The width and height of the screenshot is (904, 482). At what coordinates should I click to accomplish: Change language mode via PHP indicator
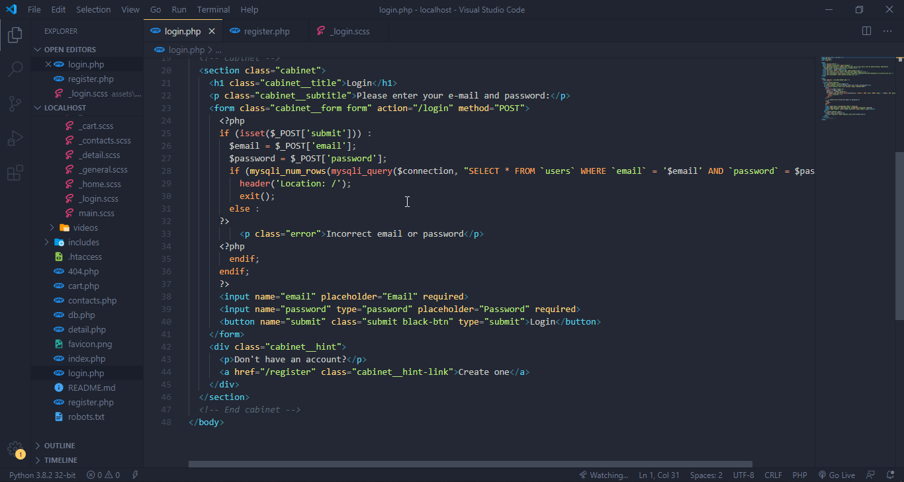(799, 475)
